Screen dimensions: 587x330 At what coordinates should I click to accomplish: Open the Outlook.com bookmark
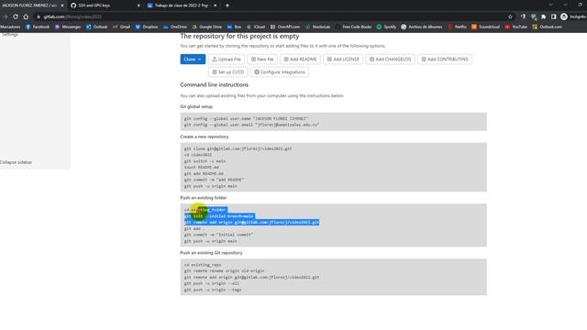click(547, 27)
